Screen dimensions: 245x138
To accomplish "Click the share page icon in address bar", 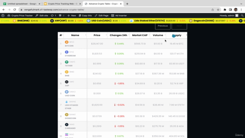I will click(x=213, y=10).
